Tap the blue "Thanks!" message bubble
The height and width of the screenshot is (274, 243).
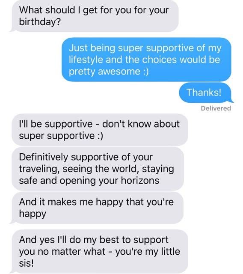point(206,92)
